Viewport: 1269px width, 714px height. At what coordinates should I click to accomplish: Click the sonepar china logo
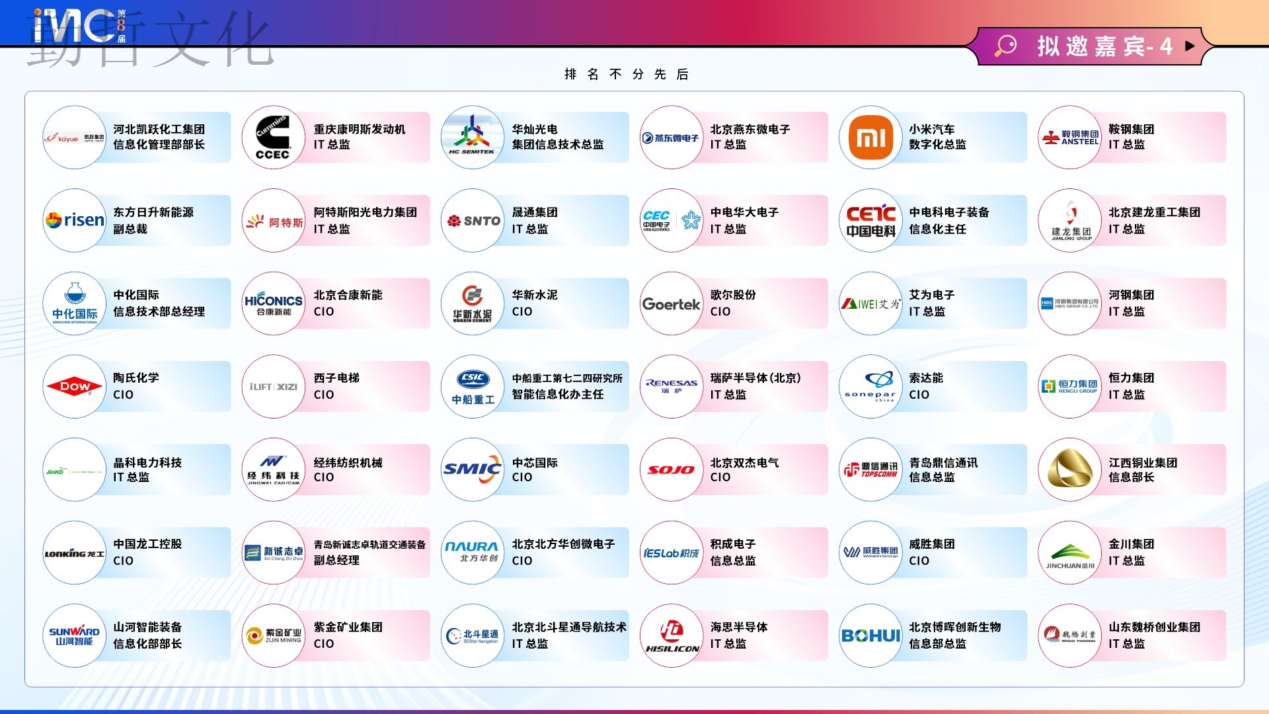coord(870,386)
